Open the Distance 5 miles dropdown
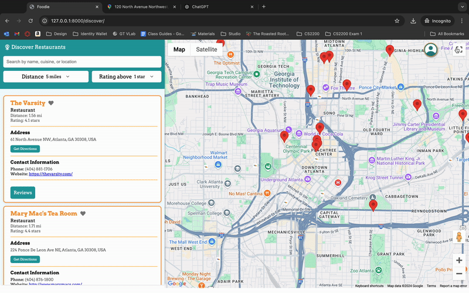 click(46, 77)
